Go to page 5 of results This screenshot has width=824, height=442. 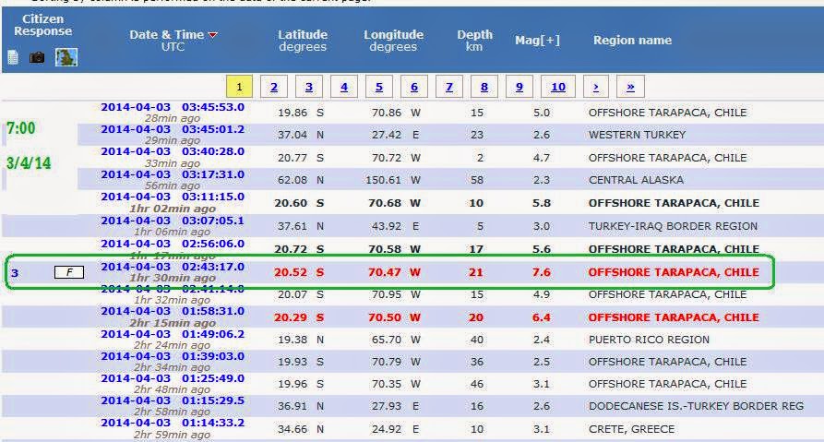click(379, 87)
